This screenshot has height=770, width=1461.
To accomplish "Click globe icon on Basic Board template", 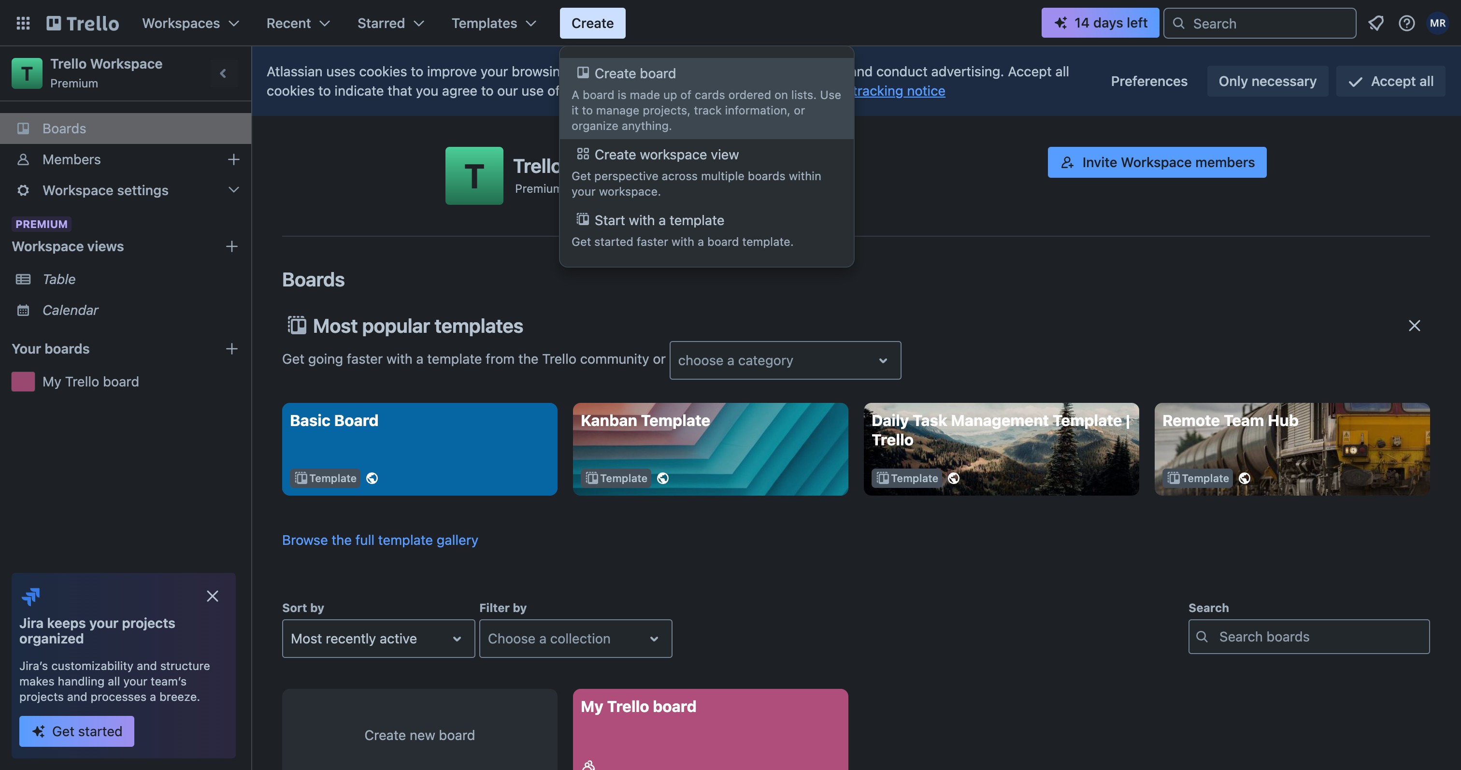I will tap(372, 478).
